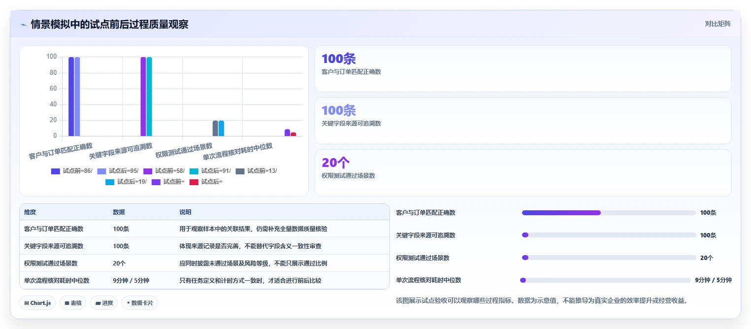This screenshot has width=751, height=329.
Task: Click the red 试点后 bar for 单次流程核对耗时中位数
Action: tap(293, 134)
